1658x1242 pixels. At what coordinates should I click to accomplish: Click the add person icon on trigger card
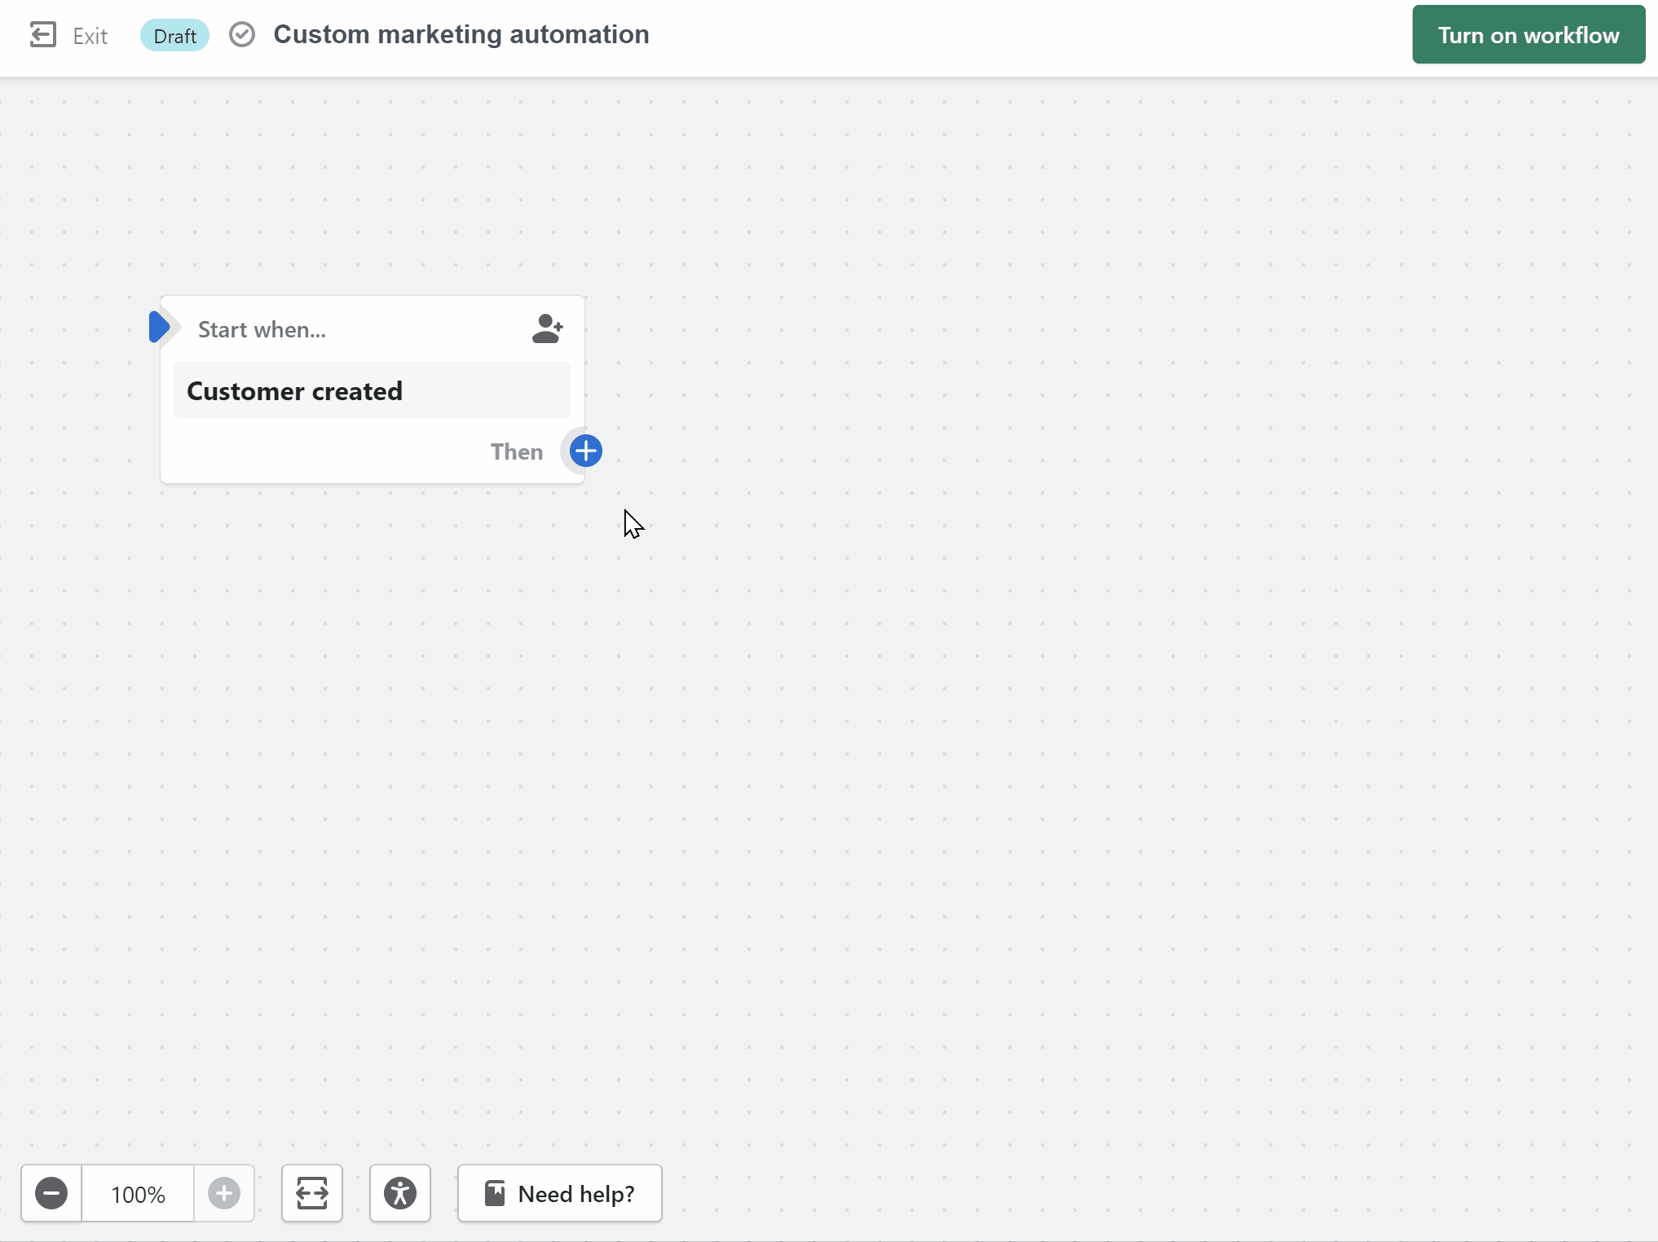pyautogui.click(x=548, y=328)
